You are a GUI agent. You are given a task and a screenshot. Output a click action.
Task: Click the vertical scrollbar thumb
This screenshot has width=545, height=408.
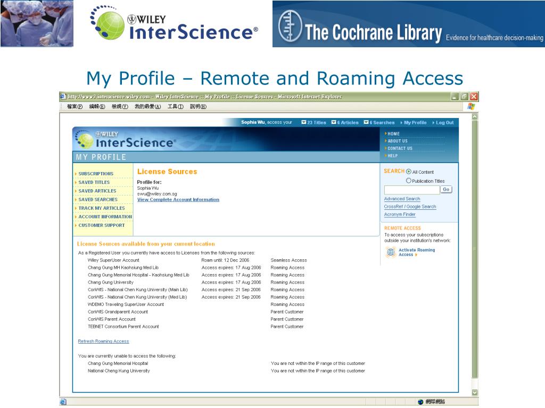pos(475,249)
